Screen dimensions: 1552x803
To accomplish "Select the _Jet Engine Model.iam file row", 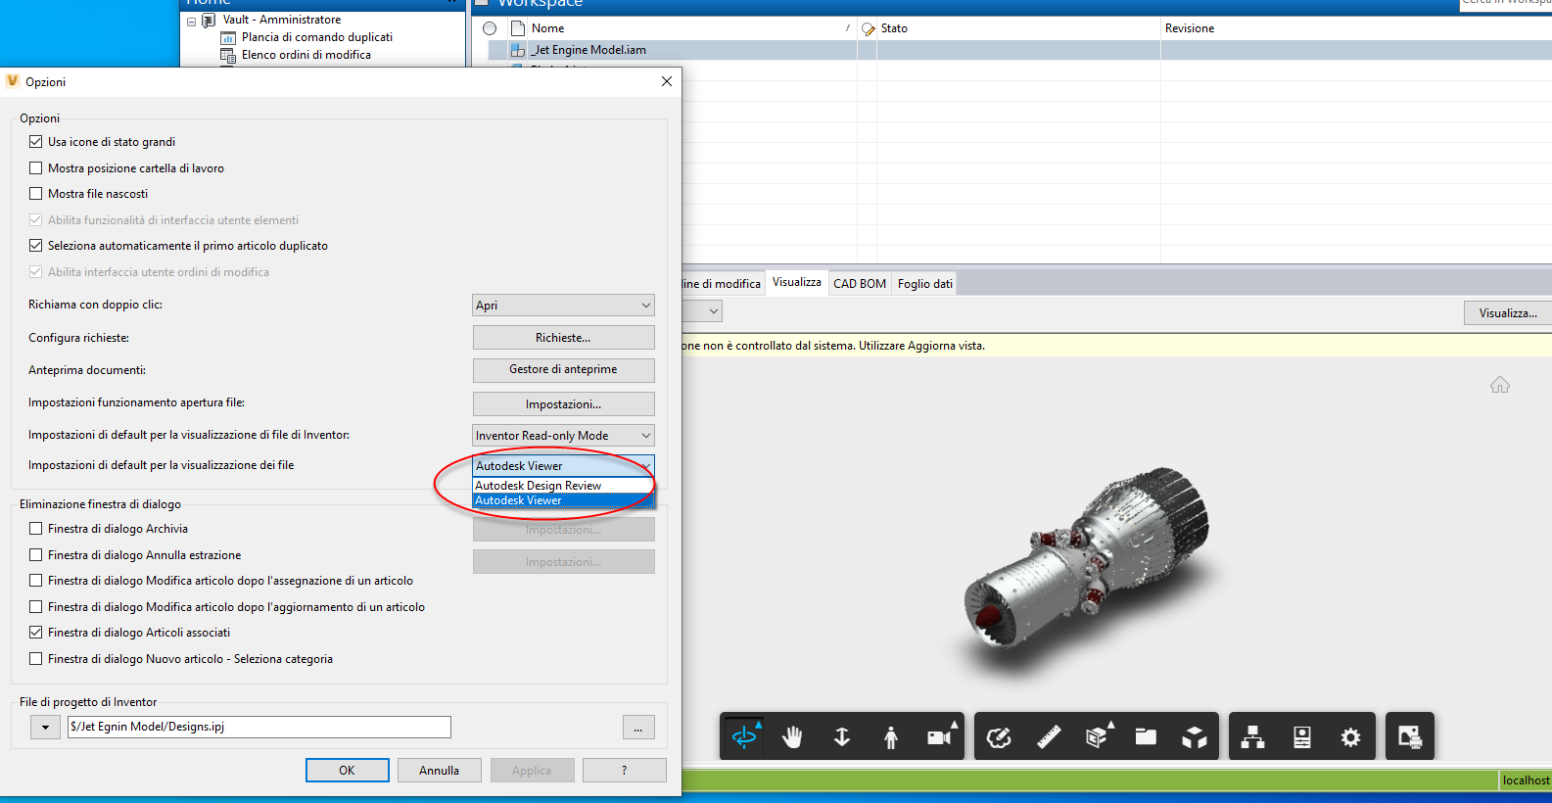I will (1019, 50).
